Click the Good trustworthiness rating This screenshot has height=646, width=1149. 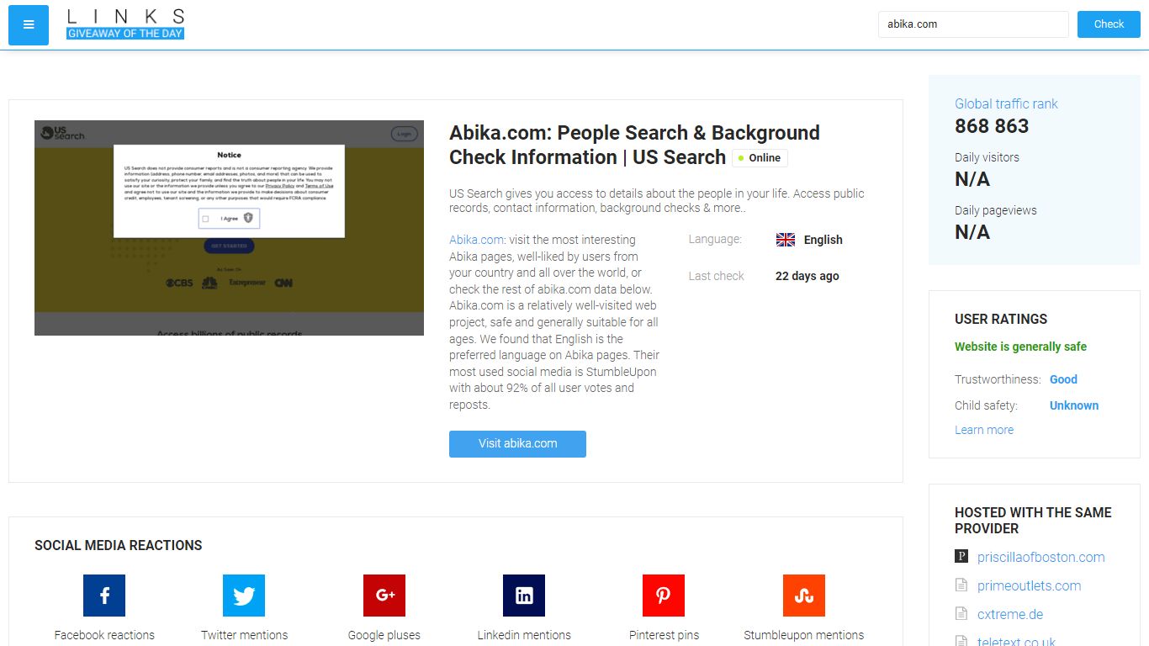coord(1063,379)
